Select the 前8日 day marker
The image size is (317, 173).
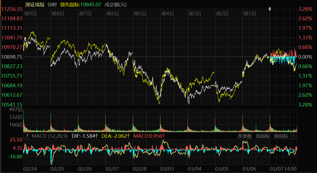[x=58, y=13]
